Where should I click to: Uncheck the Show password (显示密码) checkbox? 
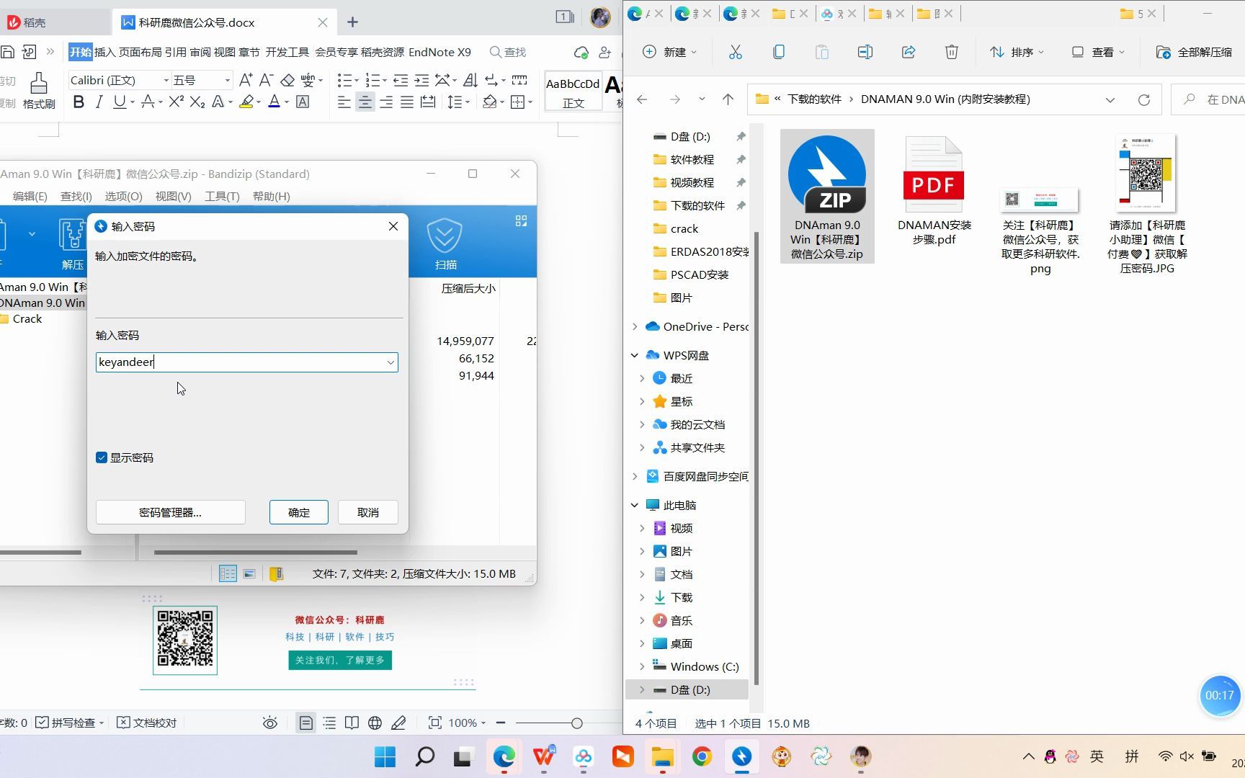tap(102, 457)
